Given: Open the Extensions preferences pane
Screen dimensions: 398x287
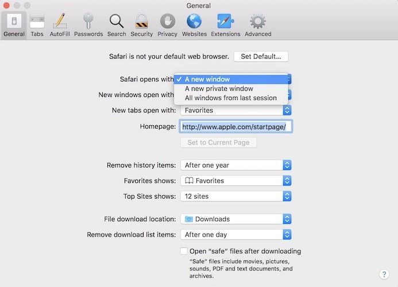Looking at the screenshot, I should click(x=225, y=25).
